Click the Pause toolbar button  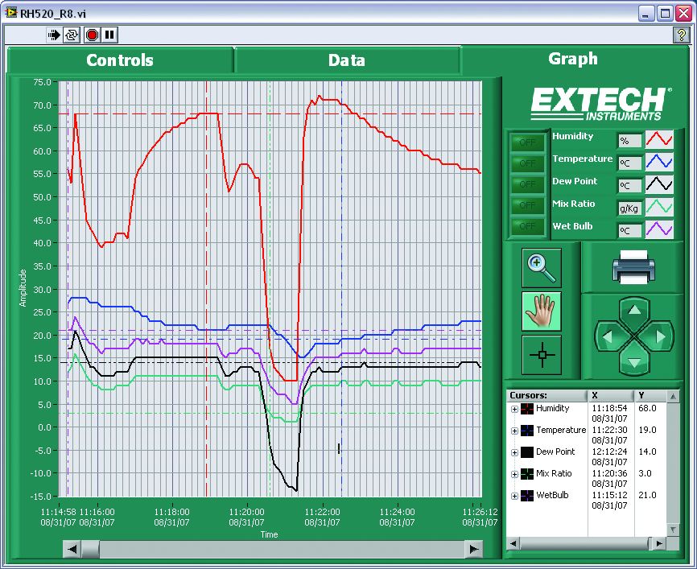coord(109,35)
